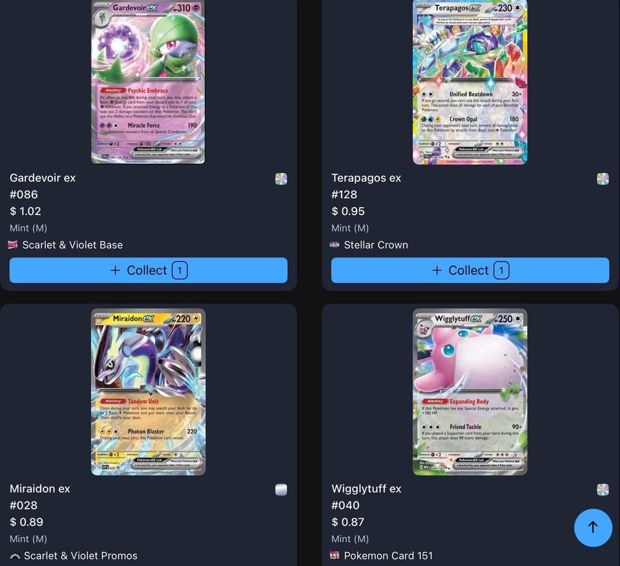Click the Scarlet & Violet Base set icon
Image resolution: width=620 pixels, height=566 pixels.
pos(13,245)
